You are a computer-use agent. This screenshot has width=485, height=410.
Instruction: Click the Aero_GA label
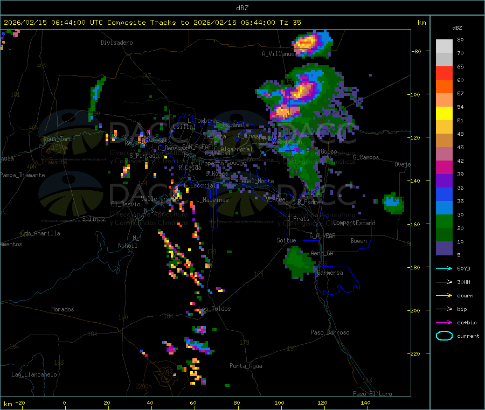pyautogui.click(x=322, y=254)
